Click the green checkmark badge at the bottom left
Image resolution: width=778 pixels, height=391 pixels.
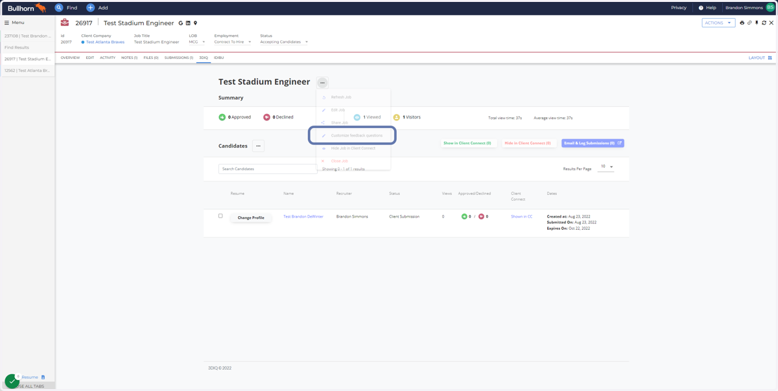tap(12, 381)
